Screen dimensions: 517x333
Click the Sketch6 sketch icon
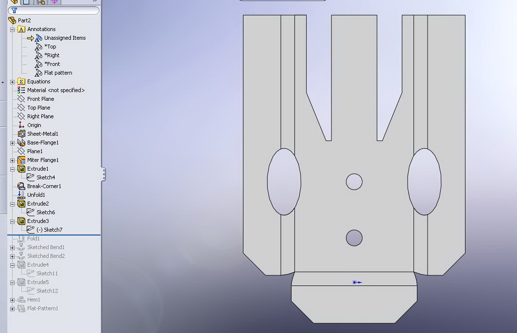coord(30,212)
